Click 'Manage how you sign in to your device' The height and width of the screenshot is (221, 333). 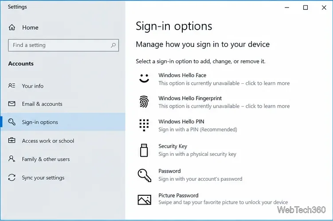click(203, 44)
